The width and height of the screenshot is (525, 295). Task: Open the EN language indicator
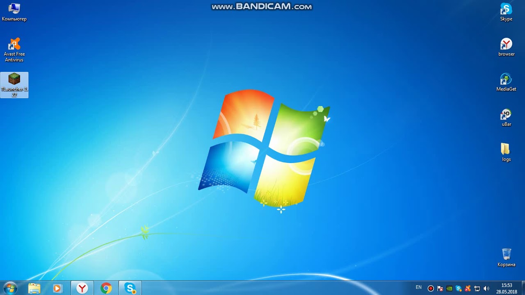[419, 288]
